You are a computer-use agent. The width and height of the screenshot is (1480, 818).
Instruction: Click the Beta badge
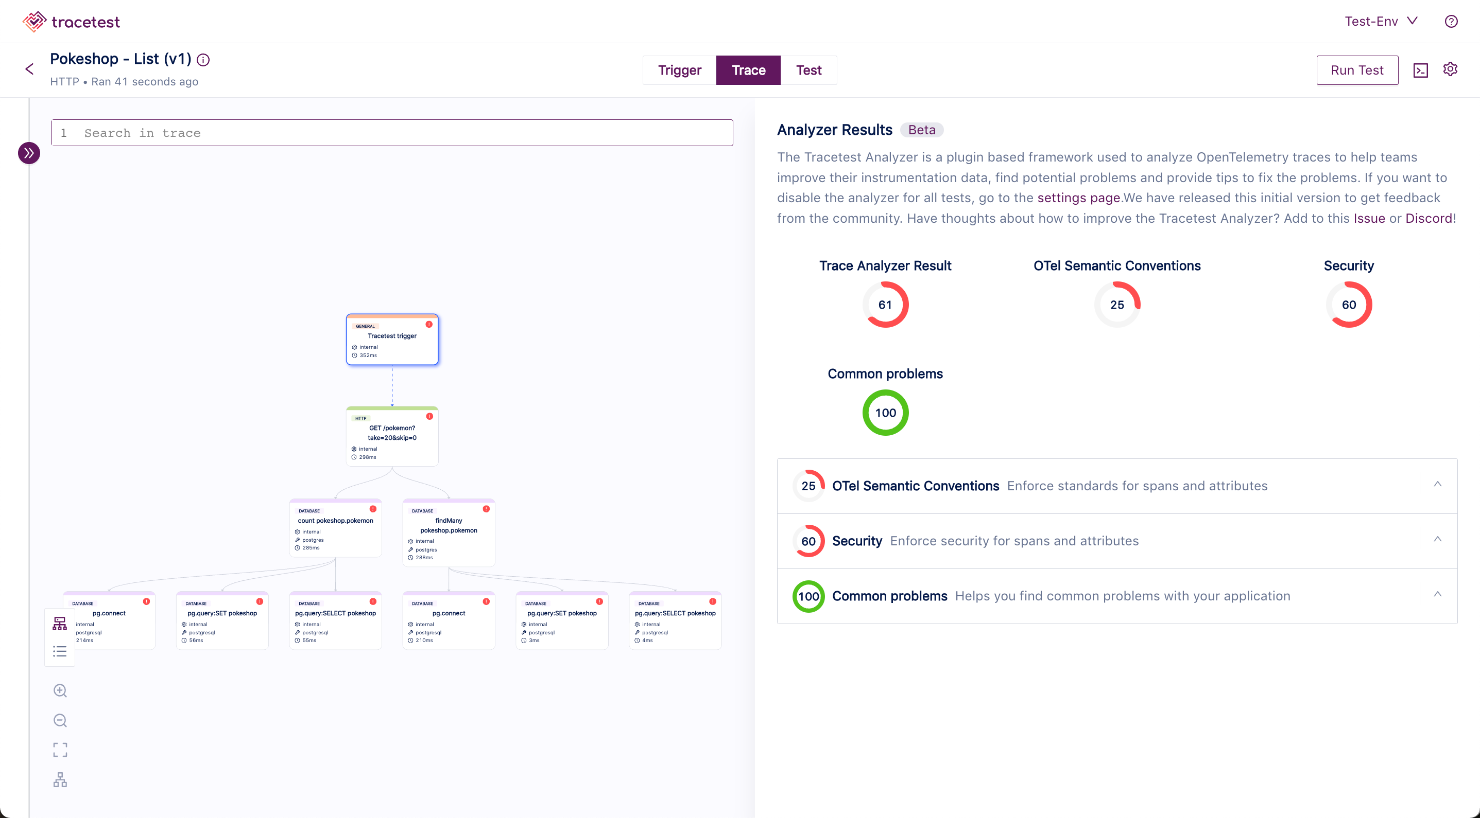(x=922, y=130)
